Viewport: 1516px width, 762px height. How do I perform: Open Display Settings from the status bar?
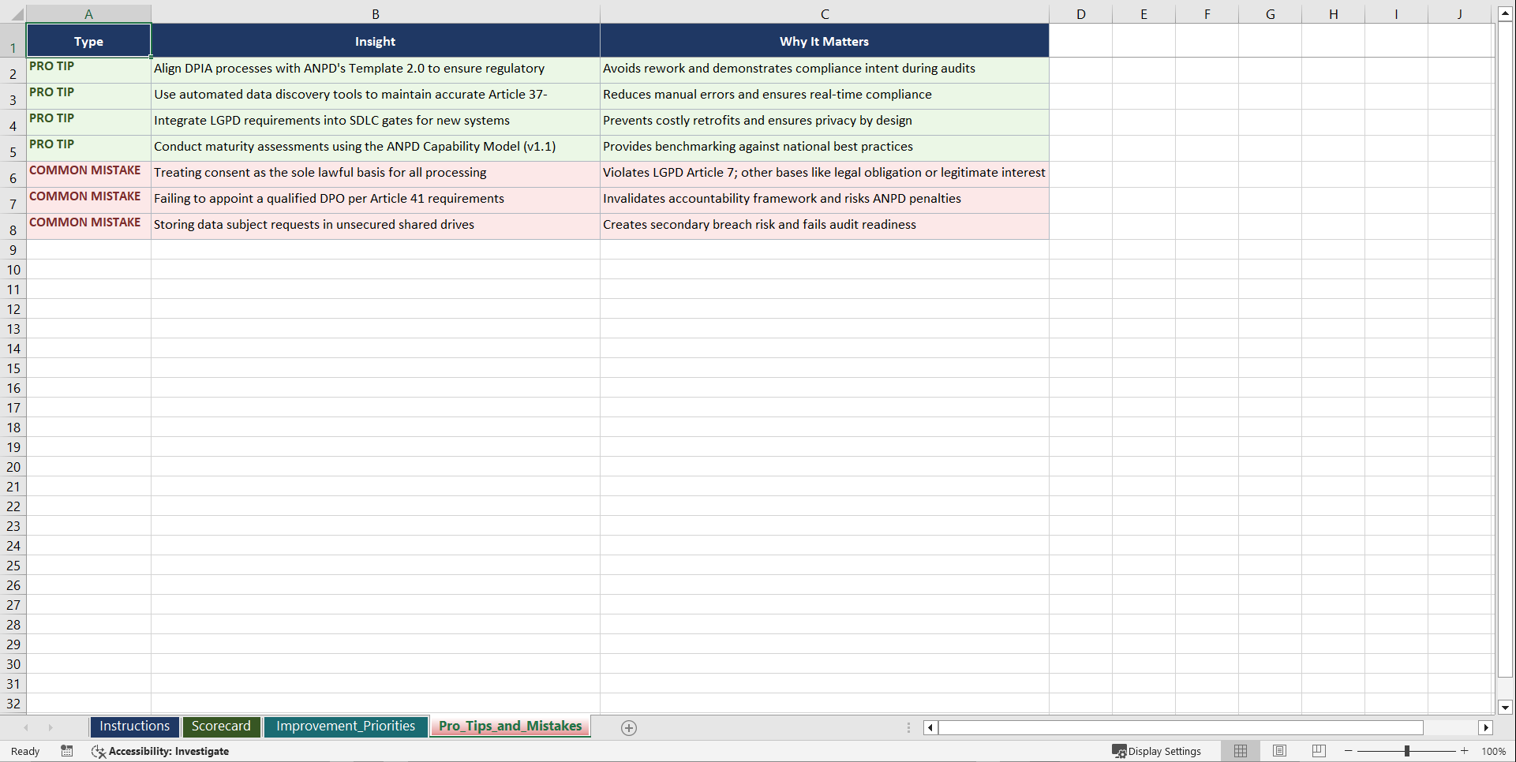pos(1157,751)
